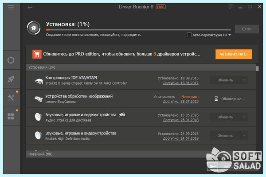
Task: Click the Создание точки восстановления status message
Action: [93, 35]
